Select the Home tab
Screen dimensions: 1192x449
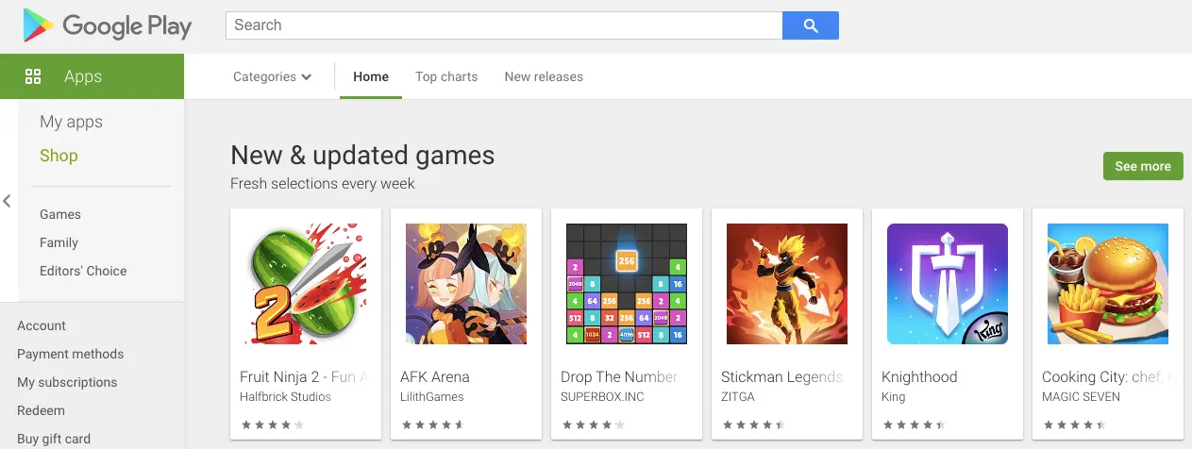click(x=371, y=76)
